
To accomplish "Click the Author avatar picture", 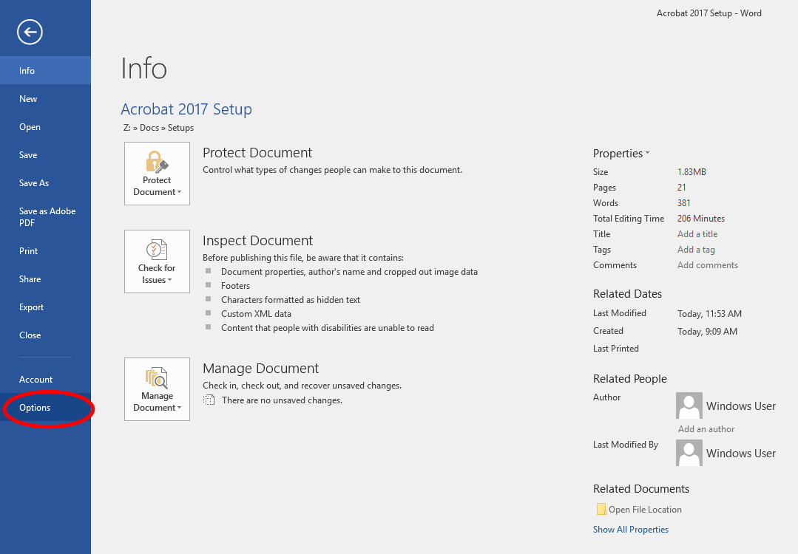I will pyautogui.click(x=689, y=406).
